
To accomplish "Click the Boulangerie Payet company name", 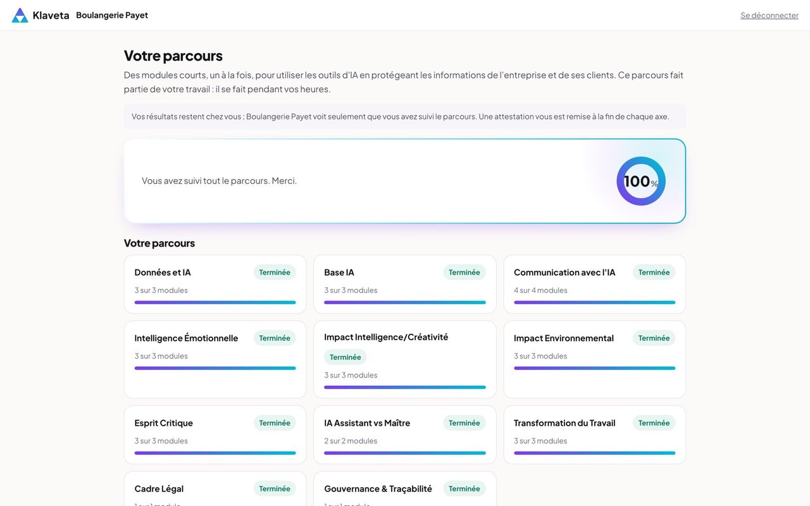I will 112,15.
